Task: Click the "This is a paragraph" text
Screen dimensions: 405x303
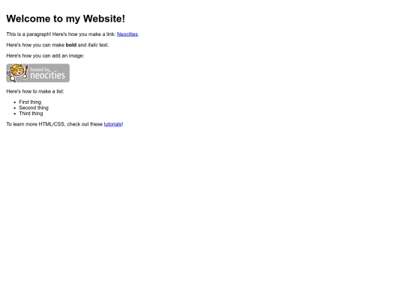Action: [28, 34]
